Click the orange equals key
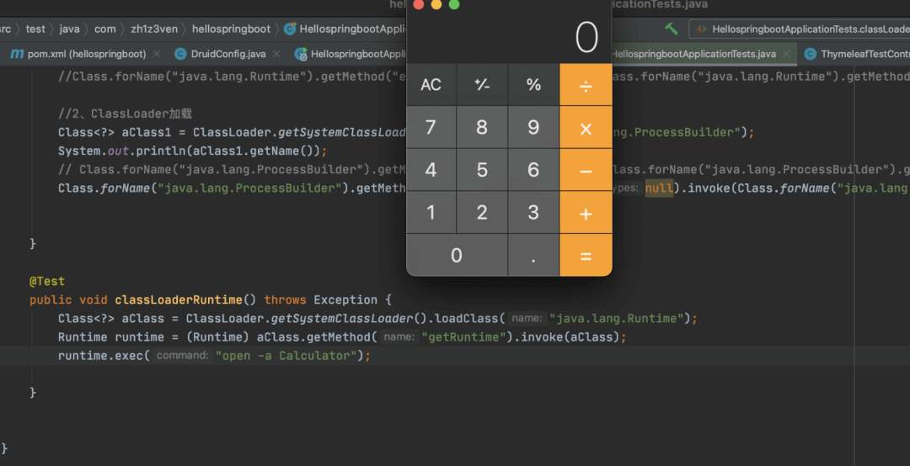This screenshot has height=466, width=910. click(x=586, y=255)
